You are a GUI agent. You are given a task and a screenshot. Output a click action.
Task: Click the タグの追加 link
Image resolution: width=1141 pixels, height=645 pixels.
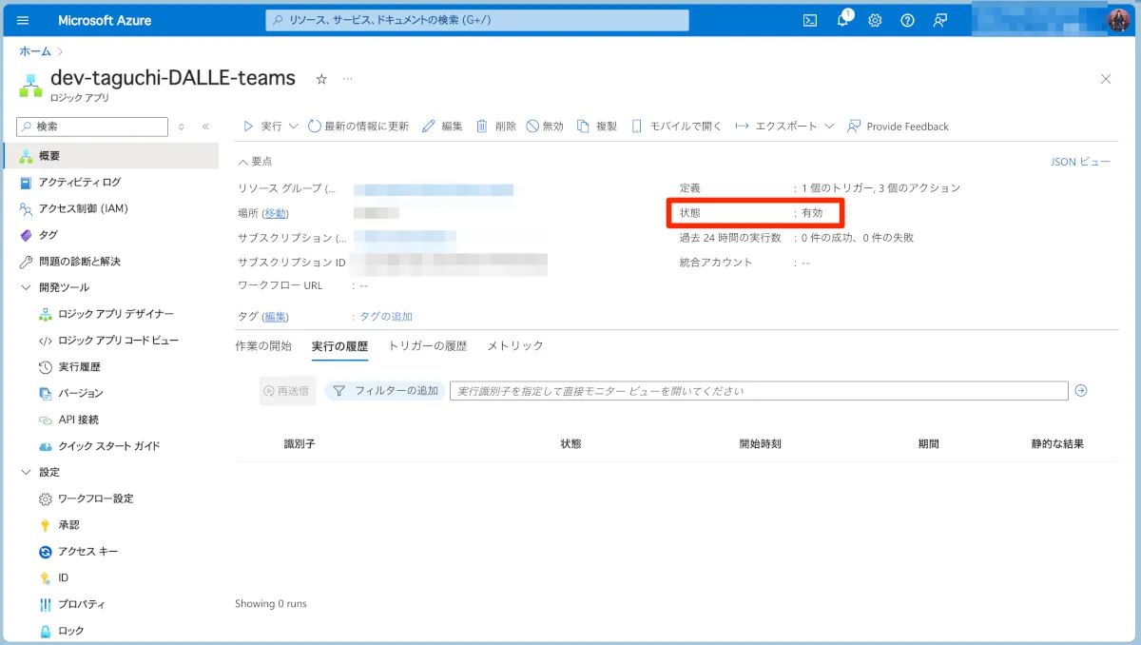386,317
